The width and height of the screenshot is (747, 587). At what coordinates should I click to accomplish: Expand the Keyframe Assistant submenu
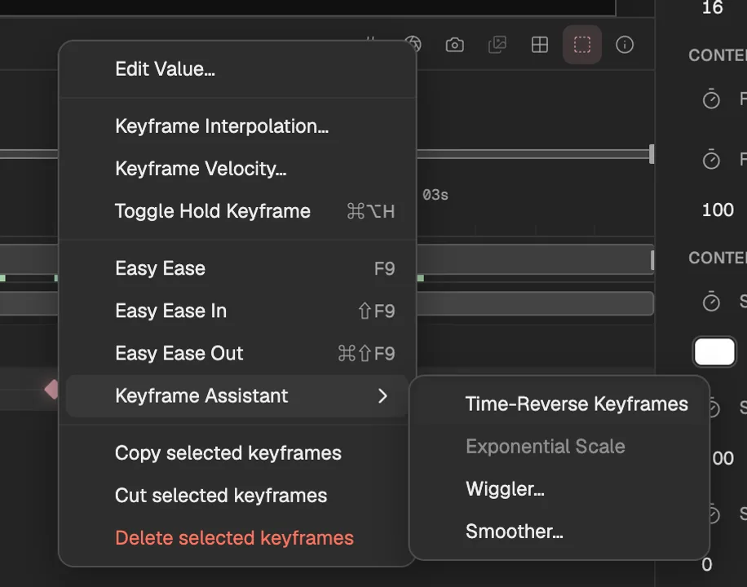(237, 396)
